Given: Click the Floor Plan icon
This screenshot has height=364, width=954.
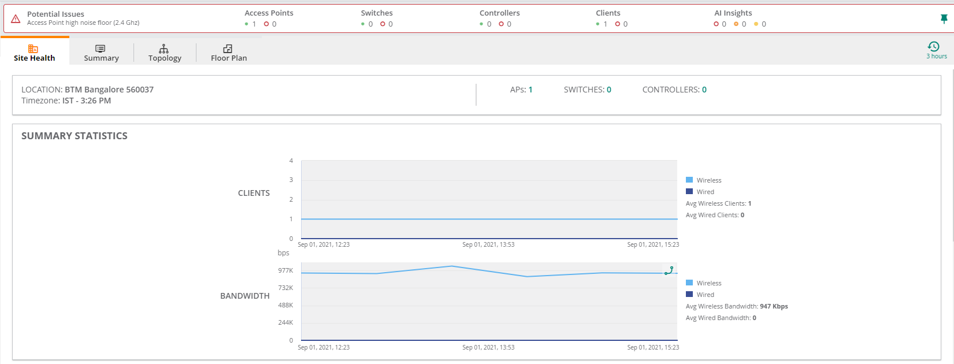Looking at the screenshot, I should click(x=228, y=49).
